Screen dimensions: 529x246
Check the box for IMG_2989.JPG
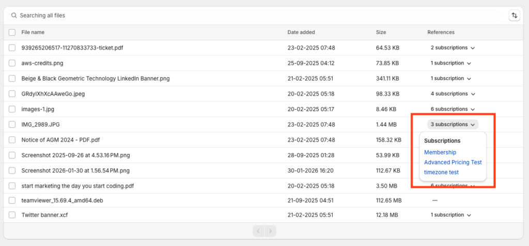click(x=12, y=125)
